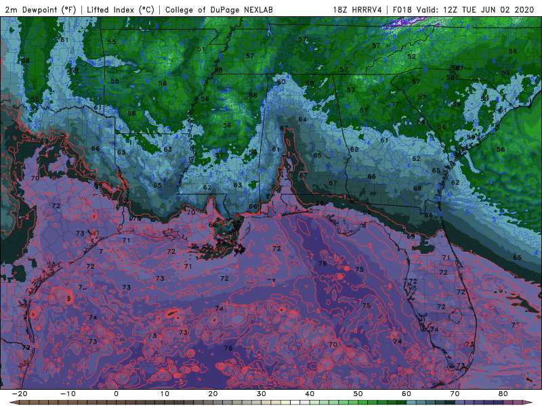
Task: Click the "Lifted Index (°C)" title text
Action: click(x=121, y=9)
